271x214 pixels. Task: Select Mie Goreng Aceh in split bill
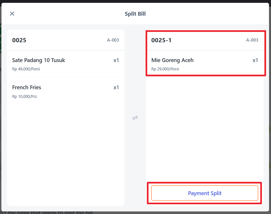[172, 60]
